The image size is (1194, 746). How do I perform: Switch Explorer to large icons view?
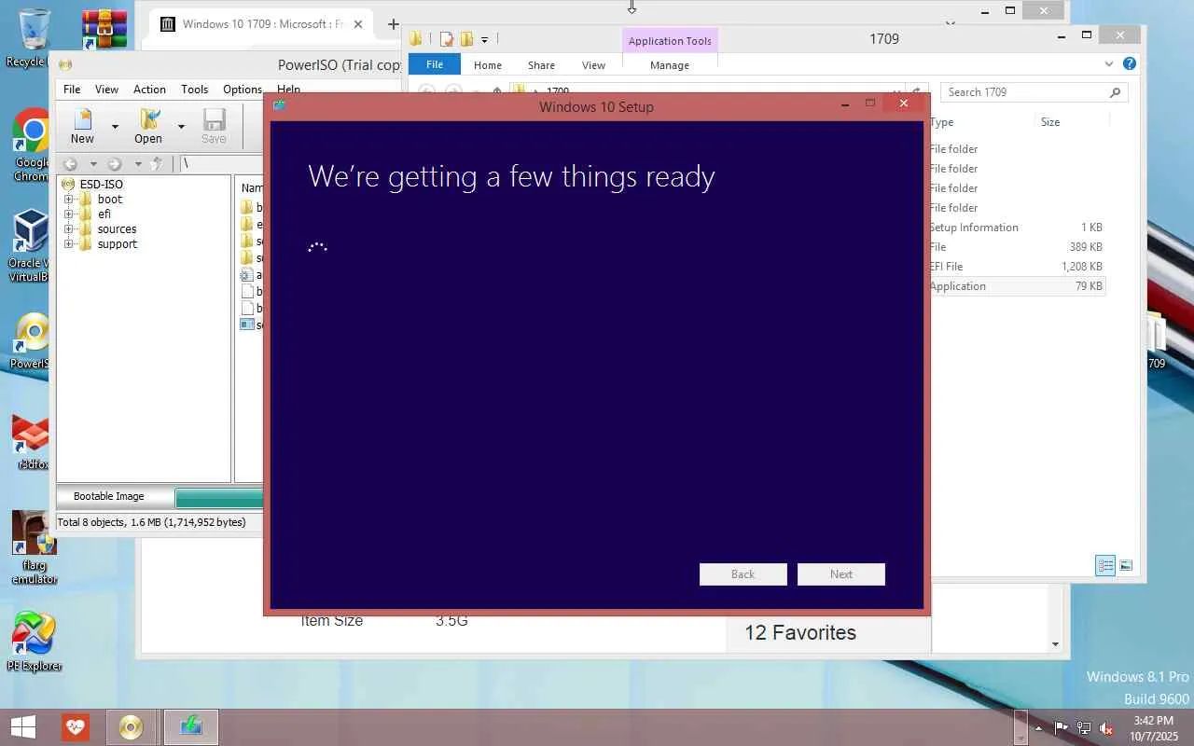pyautogui.click(x=1126, y=566)
